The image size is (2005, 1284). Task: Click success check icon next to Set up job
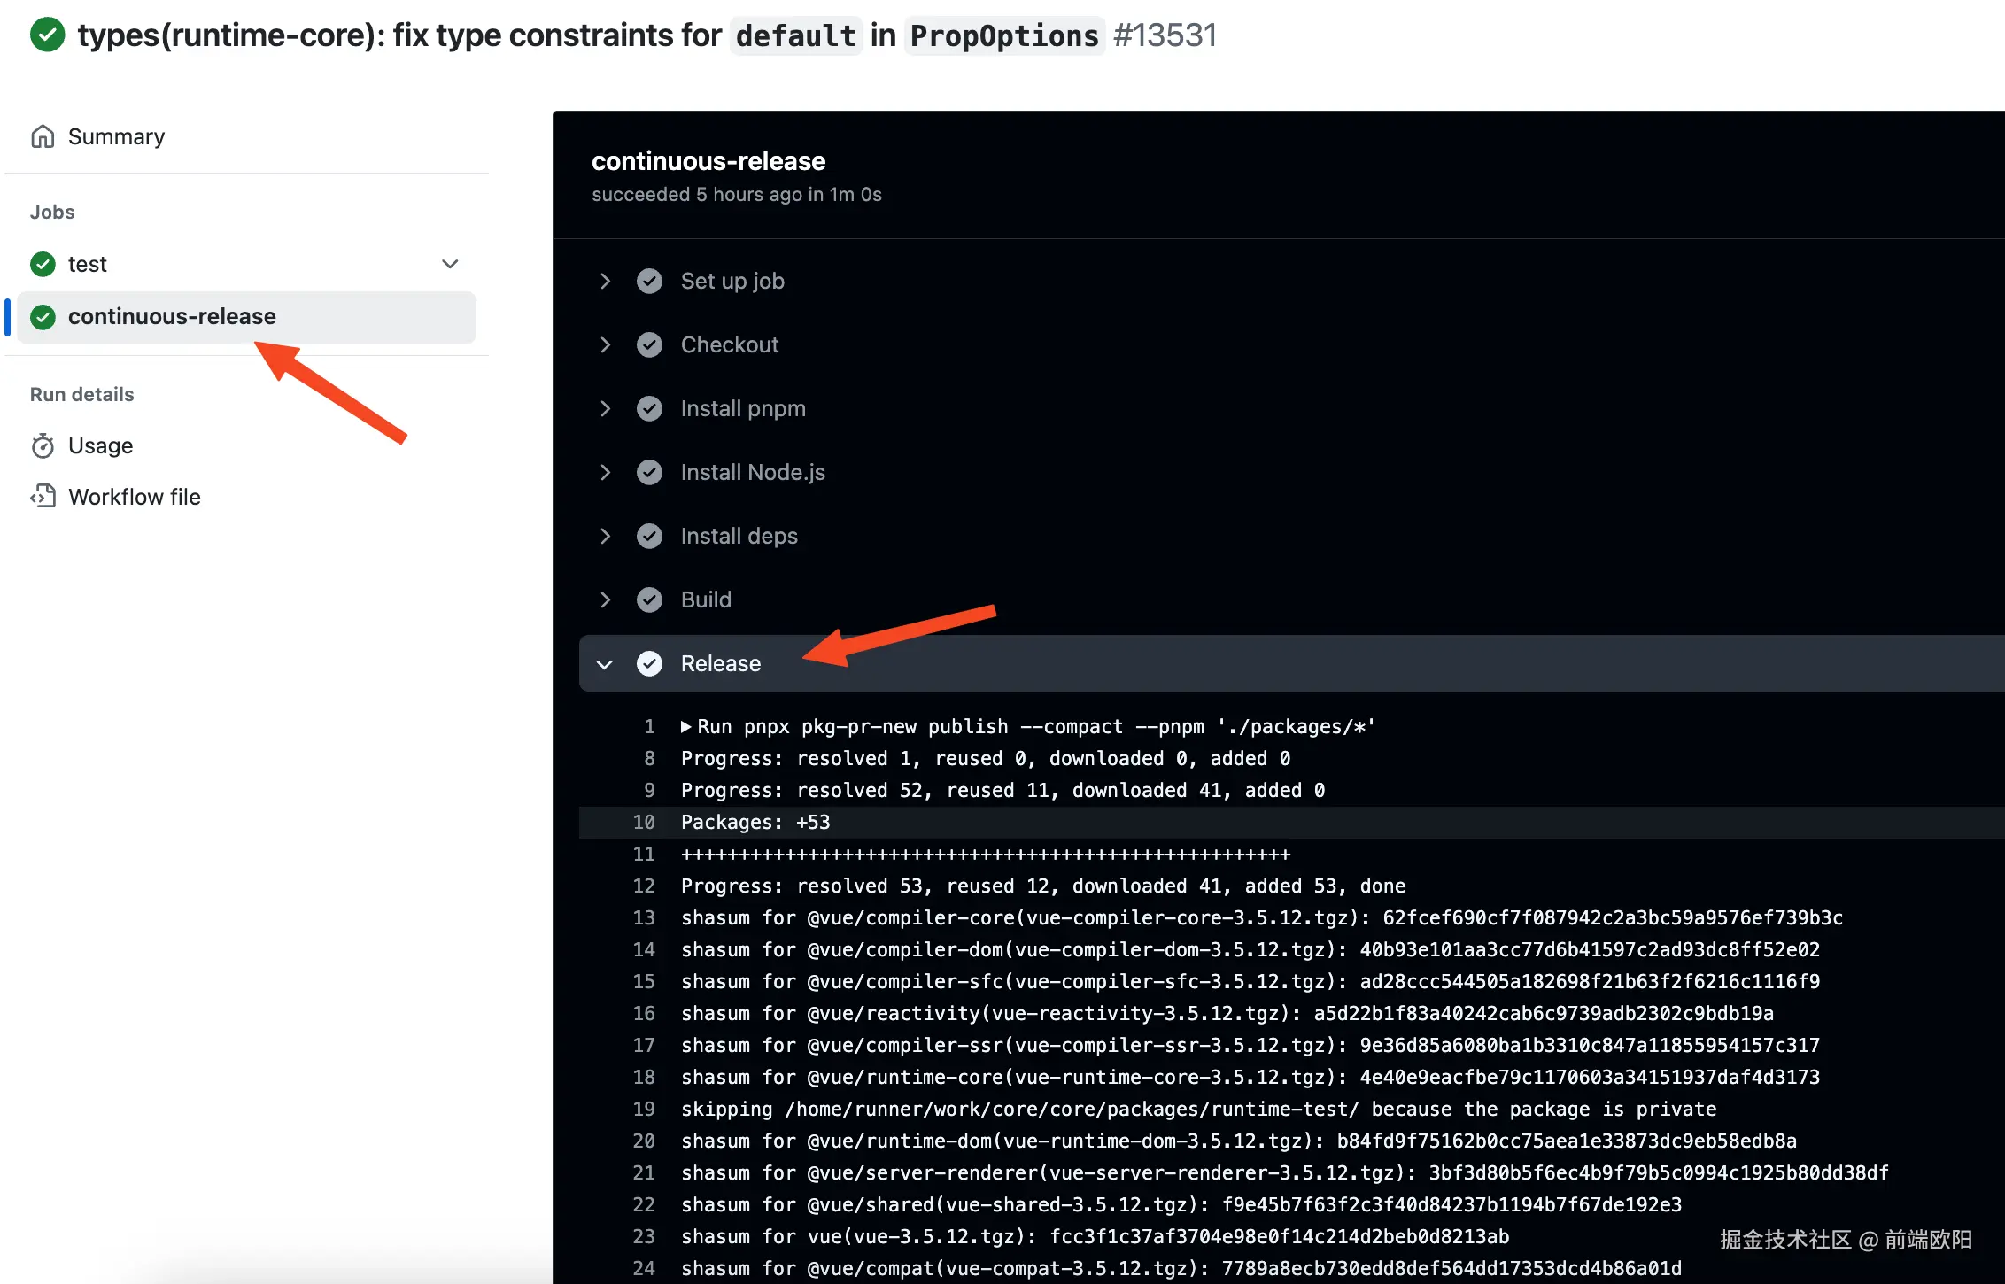point(649,281)
